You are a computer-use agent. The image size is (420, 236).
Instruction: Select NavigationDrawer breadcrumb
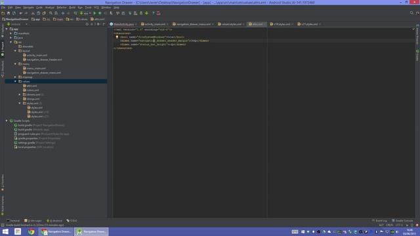[x=15, y=19]
